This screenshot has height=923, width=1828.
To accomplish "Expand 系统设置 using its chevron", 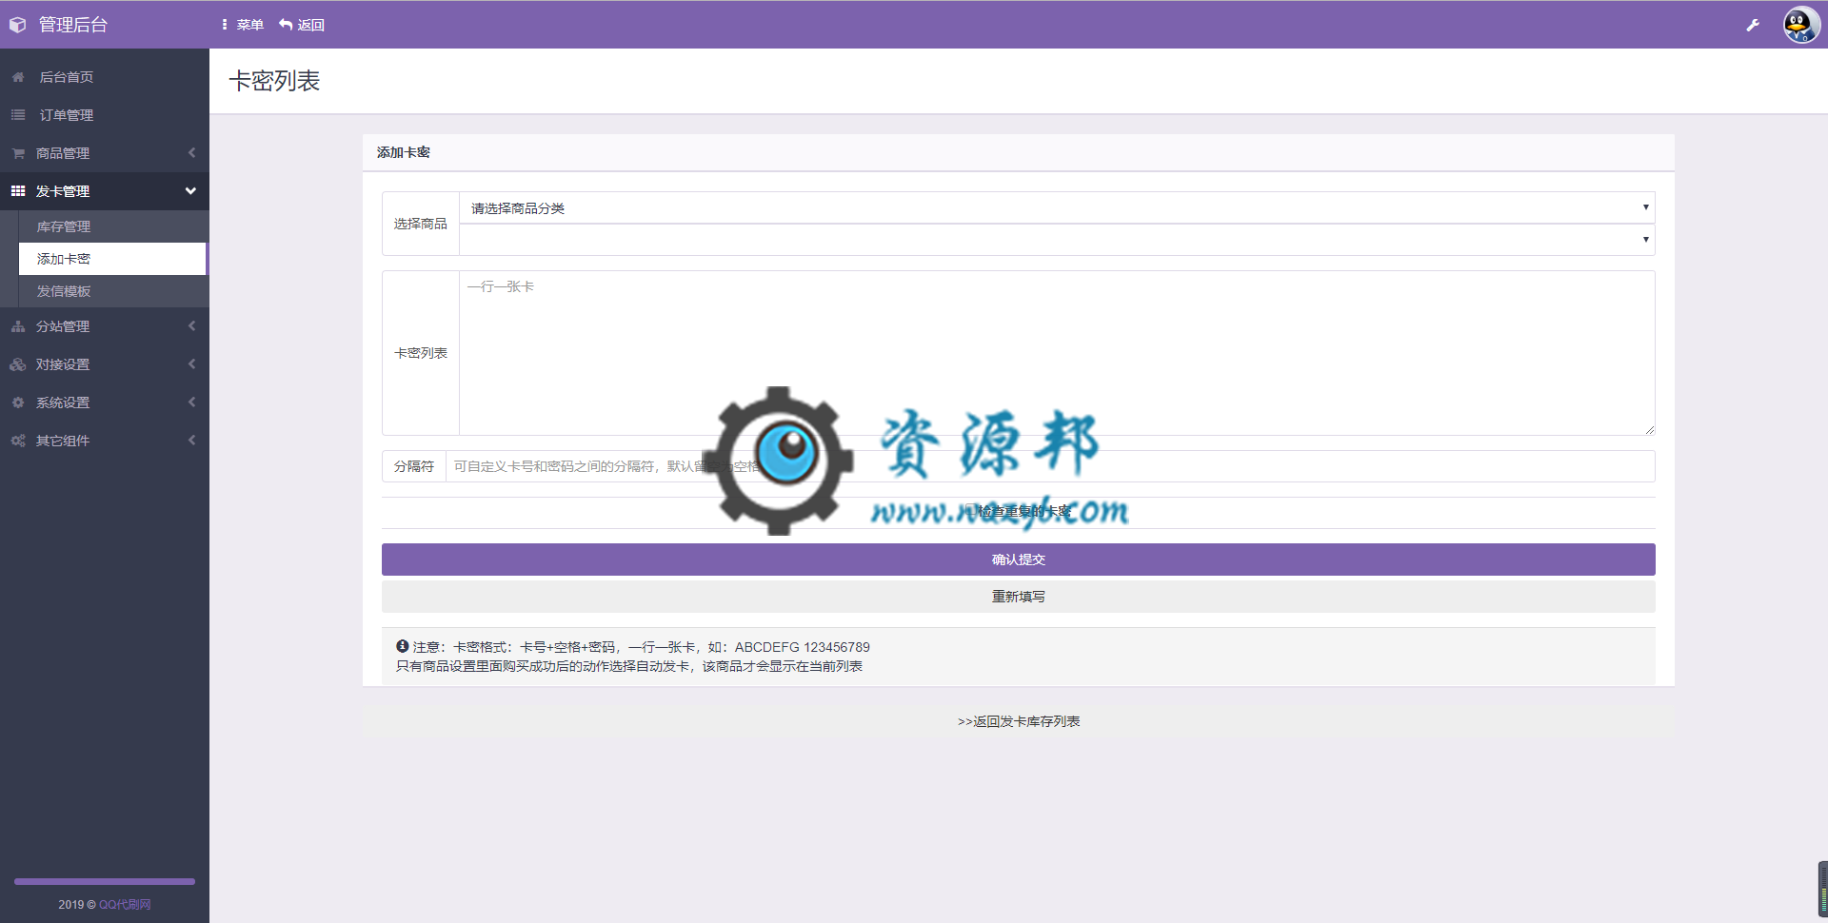I will [x=191, y=403].
